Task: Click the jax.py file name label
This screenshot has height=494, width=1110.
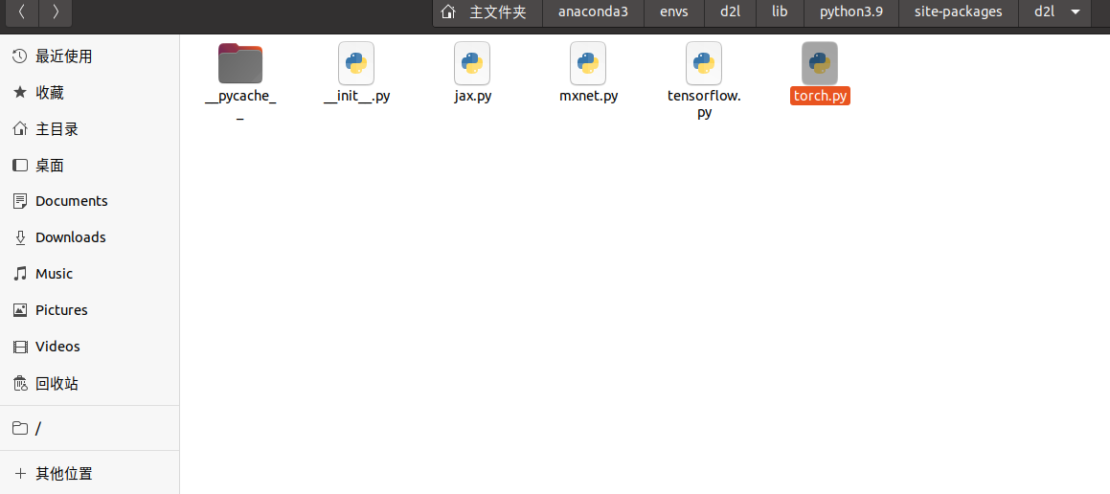Action: tap(472, 97)
